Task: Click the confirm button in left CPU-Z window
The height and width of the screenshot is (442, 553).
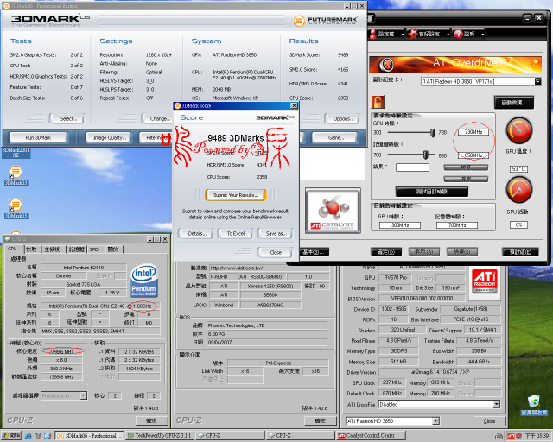Action: 151,420
